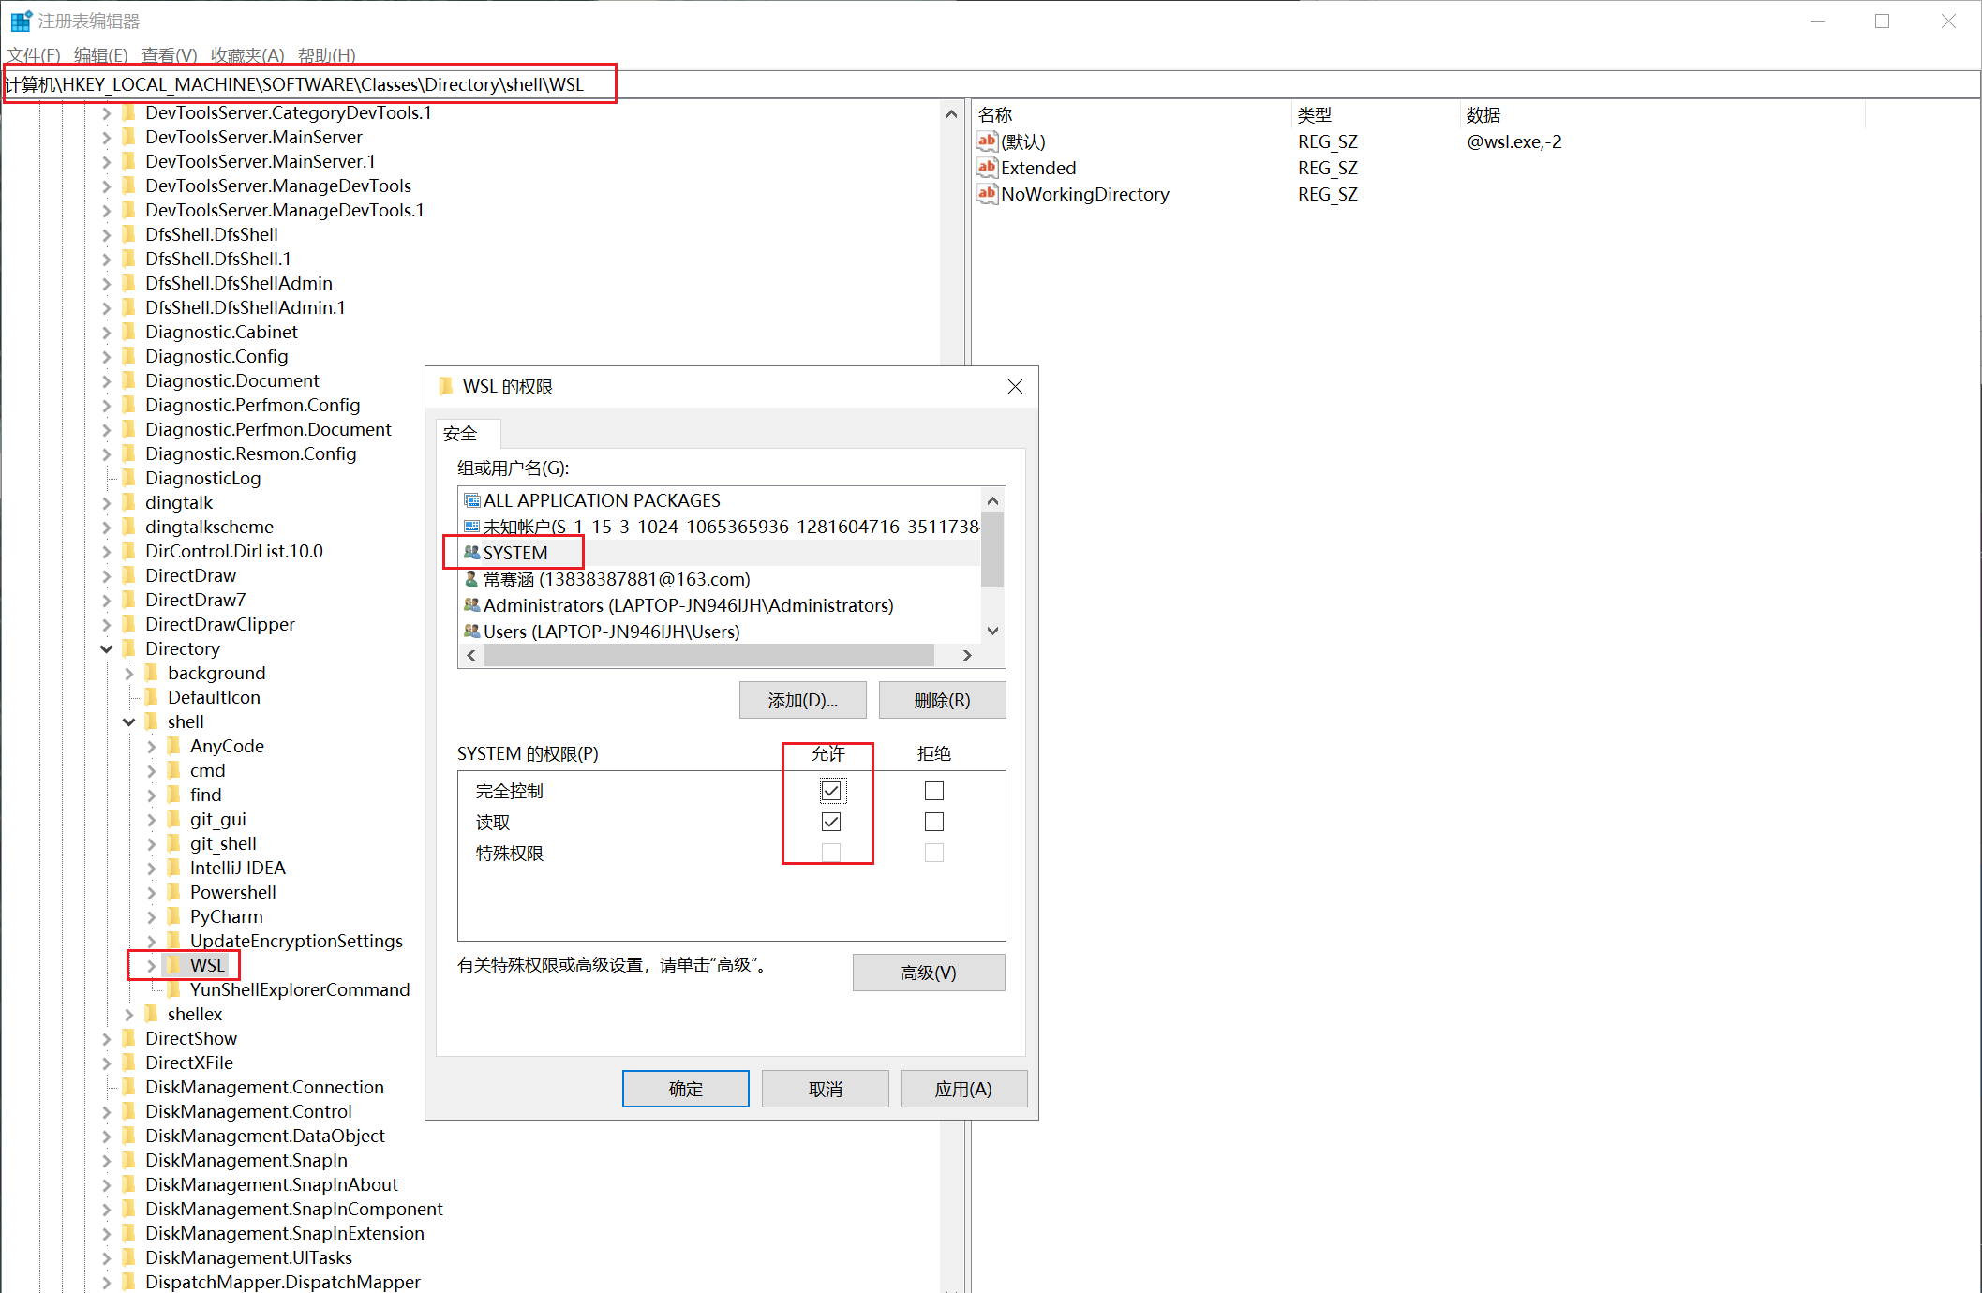Collapse the Directory key node

(106, 648)
